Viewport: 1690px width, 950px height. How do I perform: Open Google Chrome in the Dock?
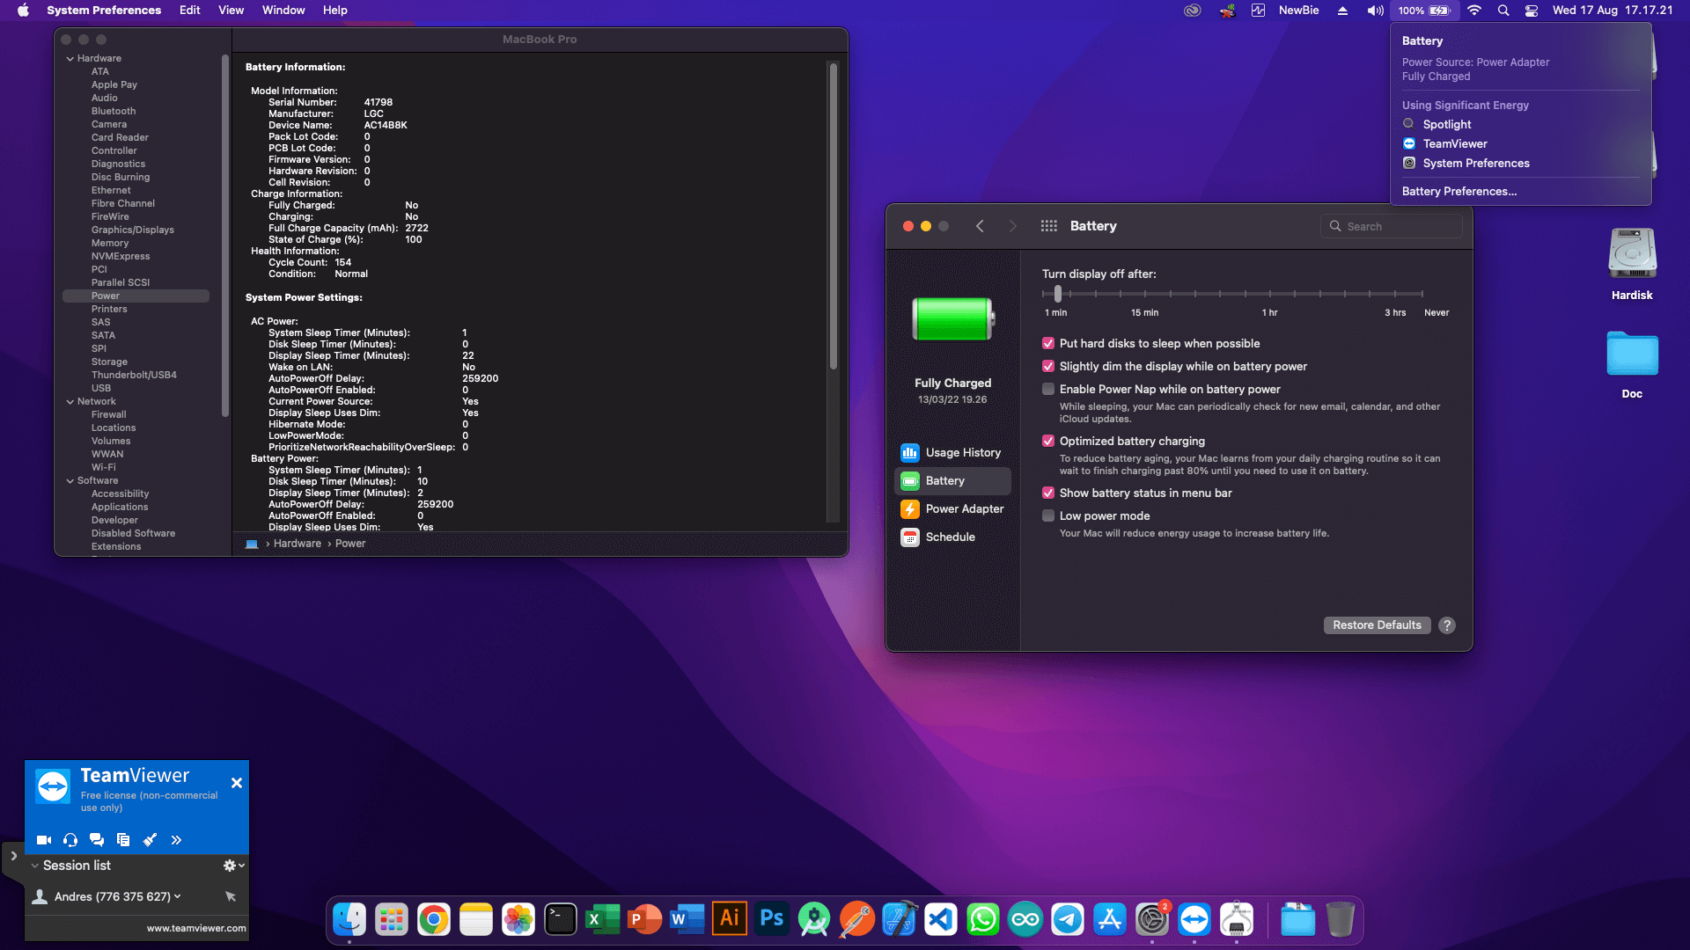(x=434, y=920)
